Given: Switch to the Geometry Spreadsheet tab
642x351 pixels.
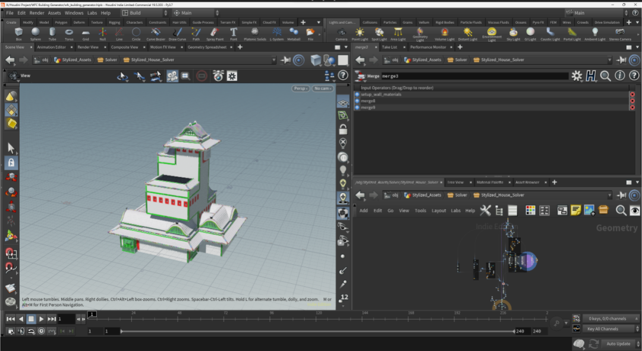Looking at the screenshot, I should [208, 47].
